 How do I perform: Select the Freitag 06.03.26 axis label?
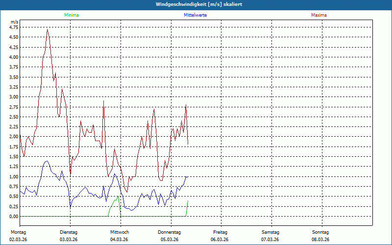(x=220, y=236)
